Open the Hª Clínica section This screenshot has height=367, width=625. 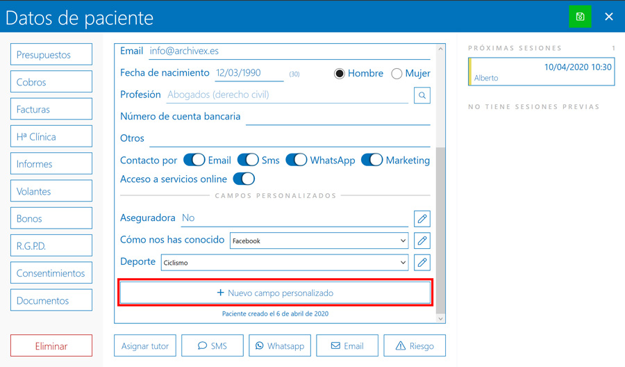(x=51, y=136)
